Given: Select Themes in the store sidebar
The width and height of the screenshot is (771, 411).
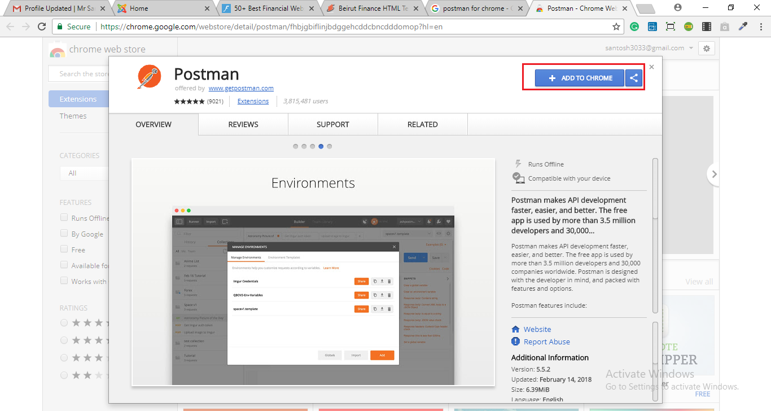Looking at the screenshot, I should pos(73,116).
